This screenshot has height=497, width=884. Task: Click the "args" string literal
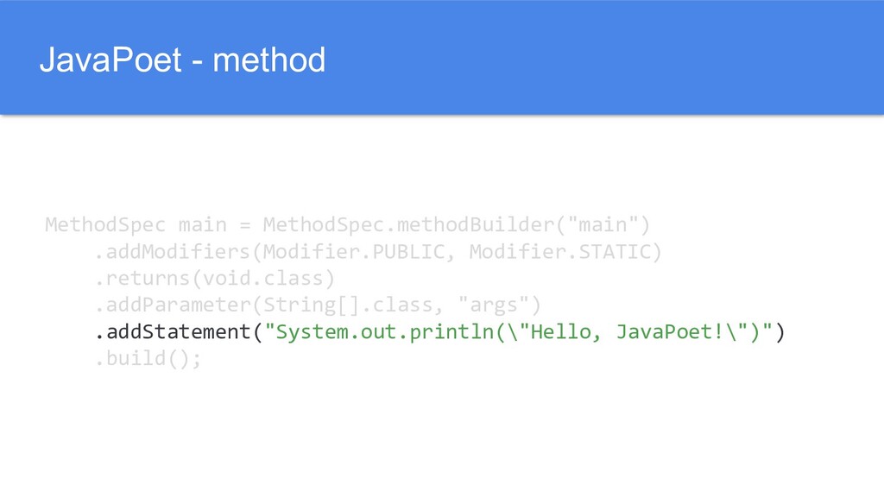click(495, 305)
